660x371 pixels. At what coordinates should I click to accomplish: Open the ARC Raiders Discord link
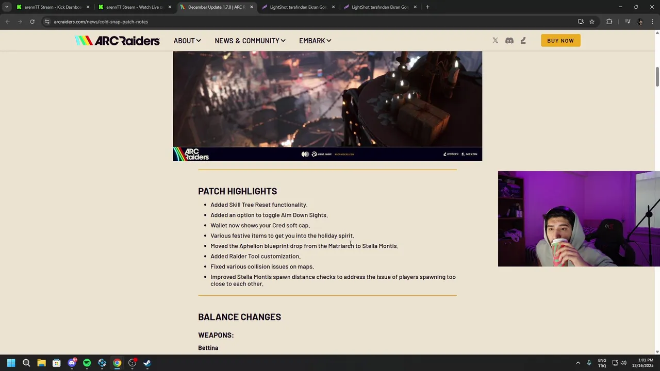coord(509,41)
